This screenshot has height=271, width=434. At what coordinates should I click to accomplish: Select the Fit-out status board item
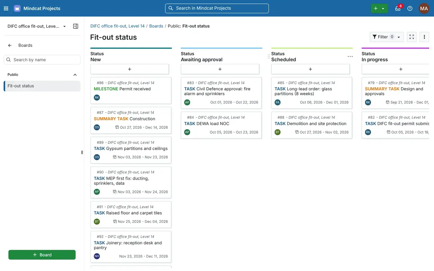(42, 86)
